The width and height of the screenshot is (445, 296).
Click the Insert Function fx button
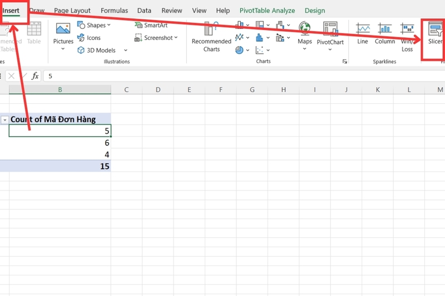click(35, 76)
